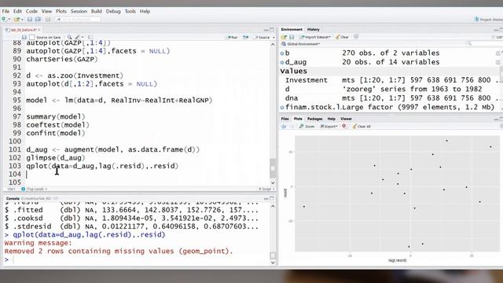The image size is (503, 283).
Task: Click the previous plot arrow icon
Action: point(284,127)
